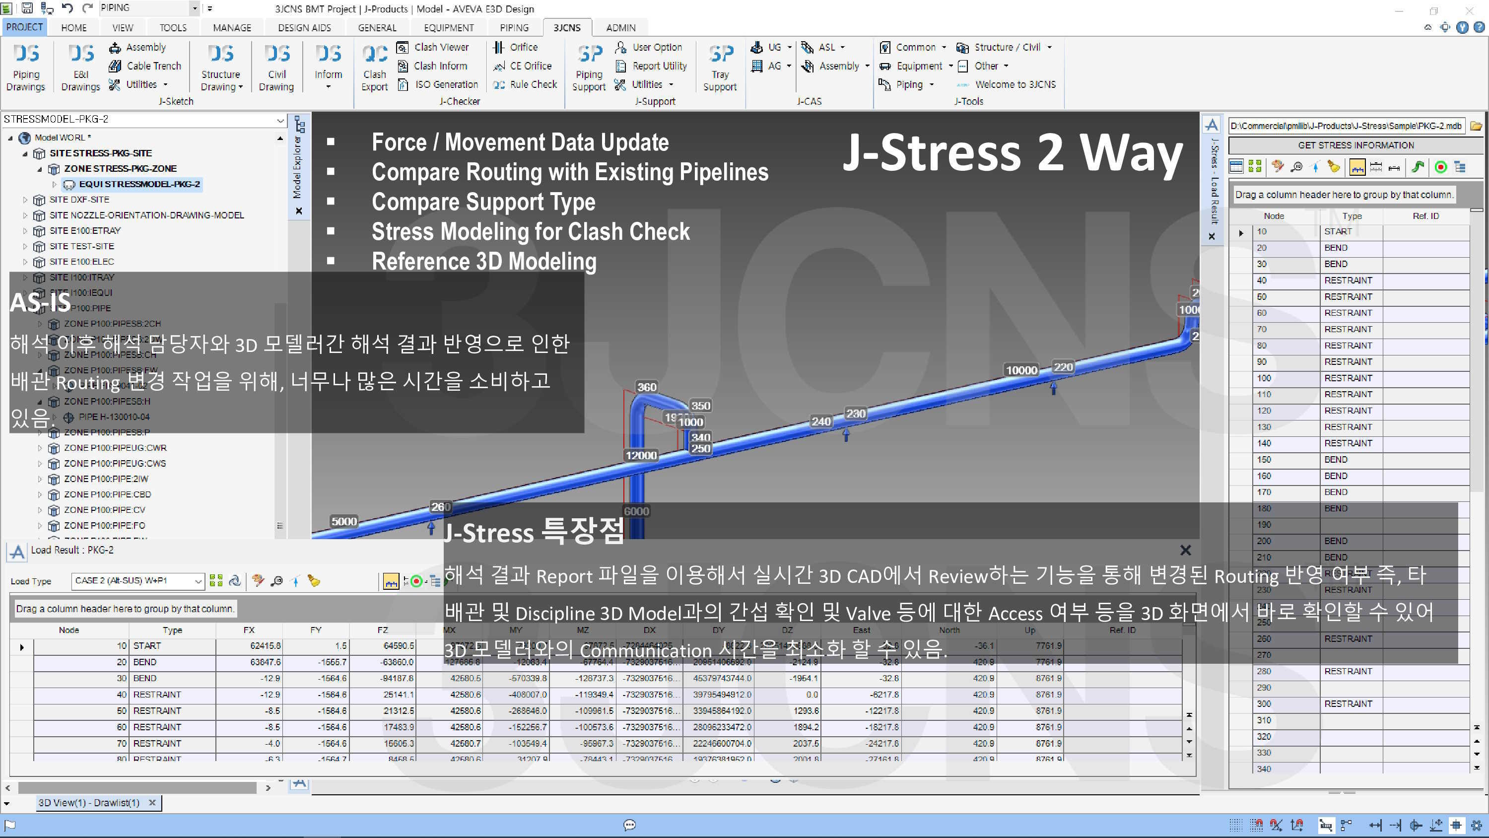Open the PROJECT menu tab
Viewport: 1489px width, 838px height.
coord(24,27)
